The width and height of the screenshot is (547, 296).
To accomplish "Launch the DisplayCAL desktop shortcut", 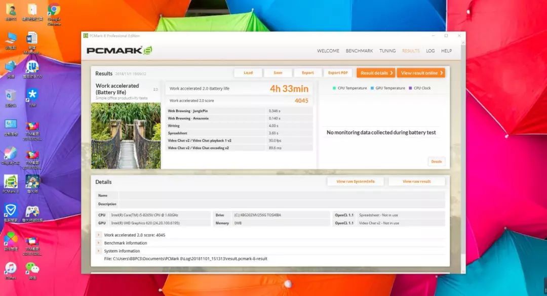I will [x=11, y=155].
